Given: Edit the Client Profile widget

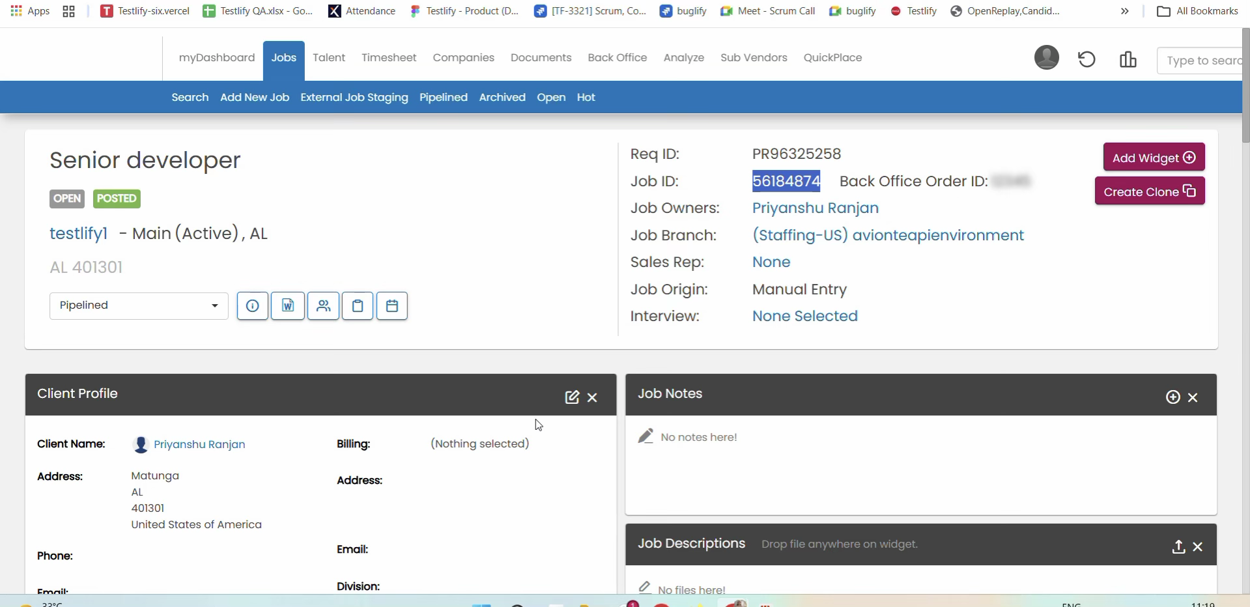Looking at the screenshot, I should 572,397.
